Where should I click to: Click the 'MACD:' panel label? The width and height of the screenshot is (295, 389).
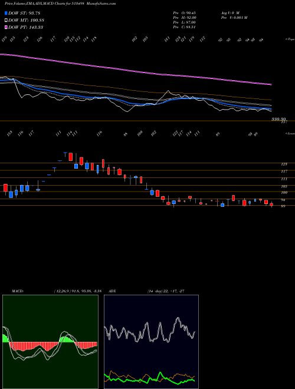[18, 291]
